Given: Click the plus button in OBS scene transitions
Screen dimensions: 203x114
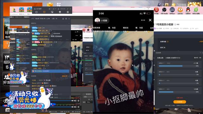Looking at the screenshot, I should coord(89,99).
